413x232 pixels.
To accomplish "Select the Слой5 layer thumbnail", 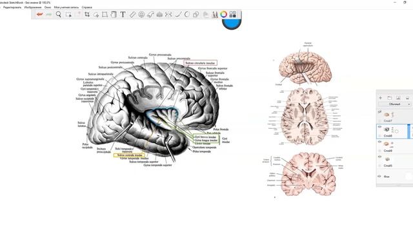I will [x=387, y=159].
